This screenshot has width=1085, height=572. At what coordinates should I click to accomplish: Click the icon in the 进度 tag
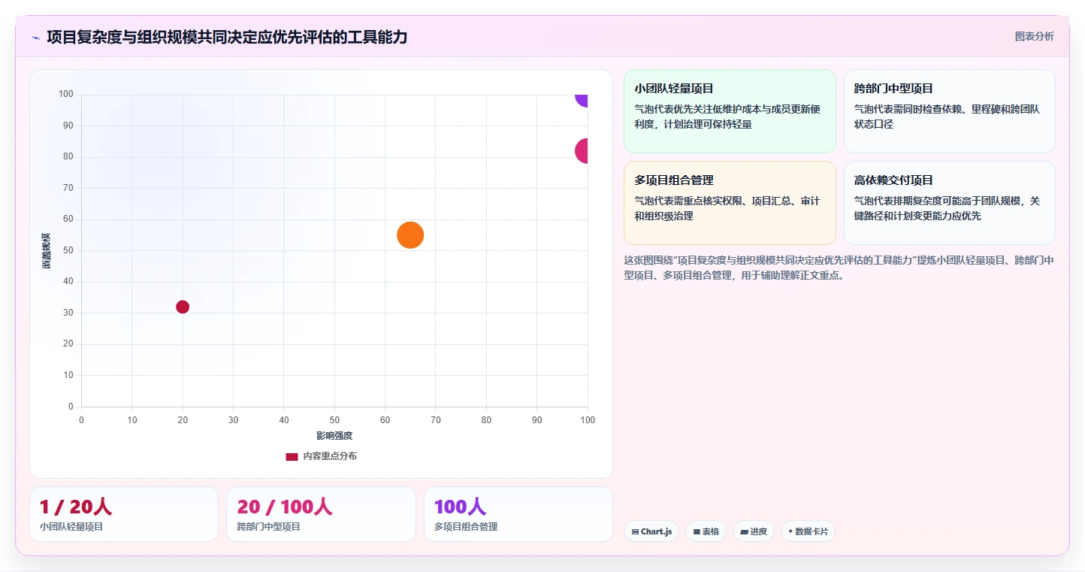coord(744,531)
